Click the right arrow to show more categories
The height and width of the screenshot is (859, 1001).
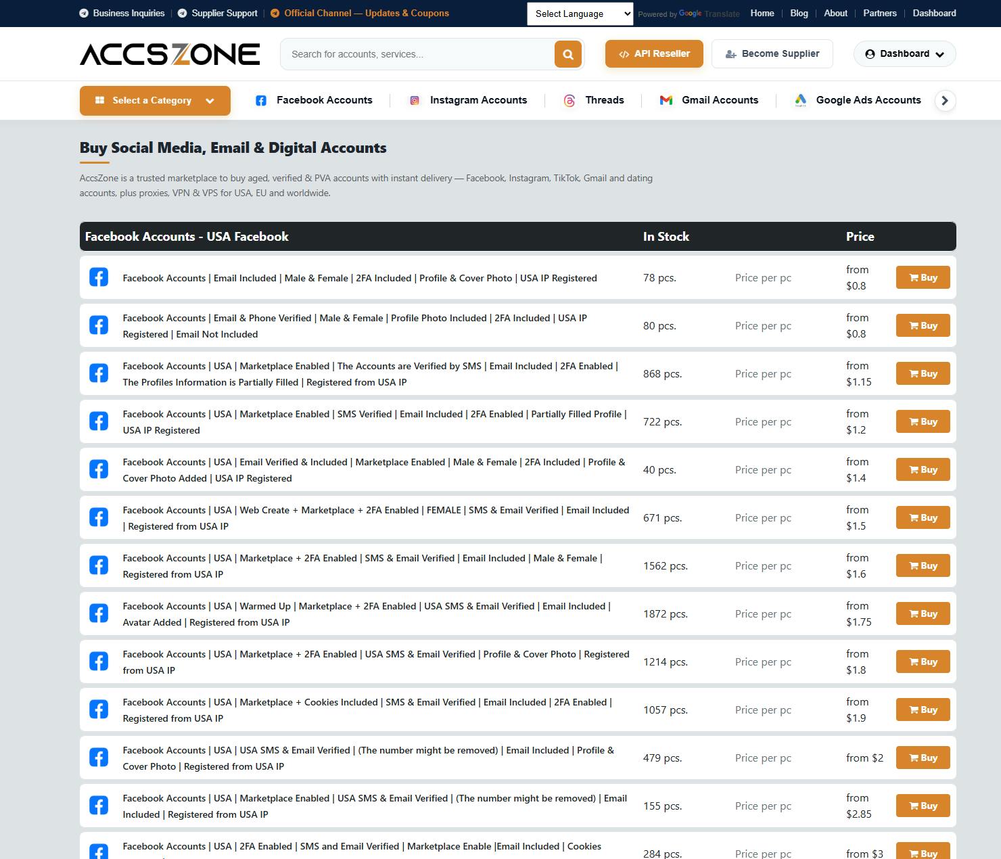[945, 101]
